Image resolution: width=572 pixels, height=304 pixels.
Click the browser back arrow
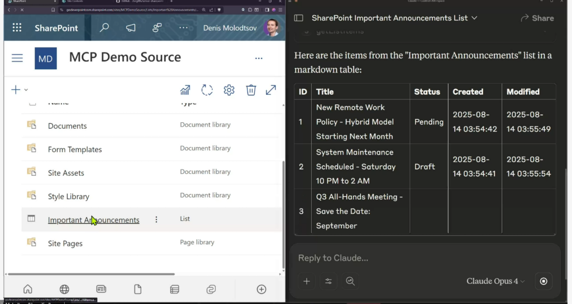coord(9,10)
